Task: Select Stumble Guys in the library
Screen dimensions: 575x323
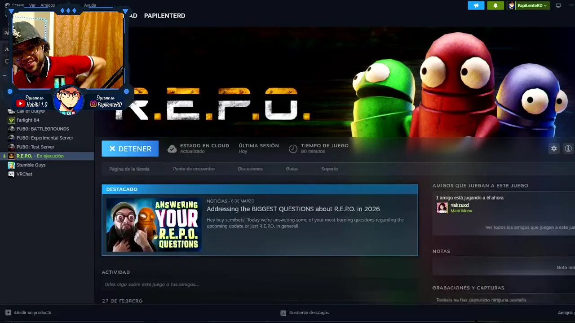Action: coord(31,165)
